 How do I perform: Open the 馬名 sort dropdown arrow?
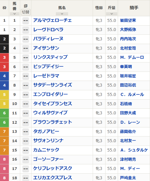click(x=62, y=14)
